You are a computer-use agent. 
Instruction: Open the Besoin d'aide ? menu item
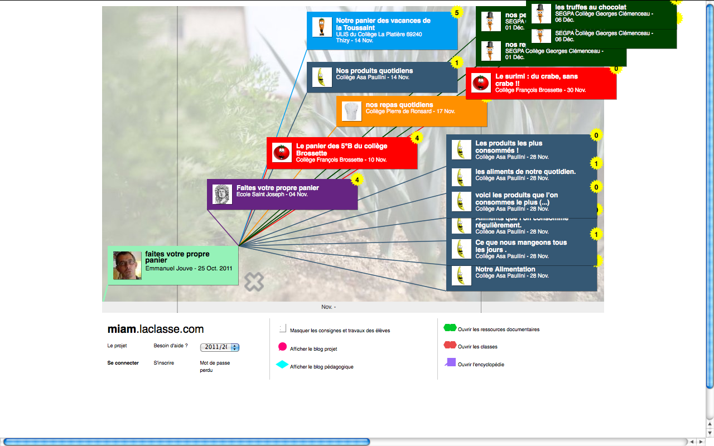171,346
